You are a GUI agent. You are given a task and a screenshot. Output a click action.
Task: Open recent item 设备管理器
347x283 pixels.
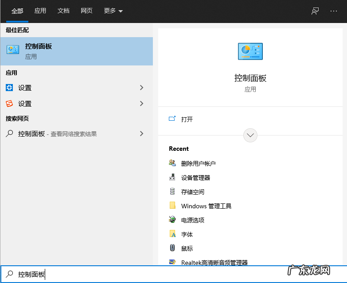[x=195, y=178]
